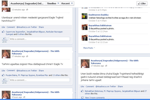Screen dimensions: 150x100
Task: Like the Ulambayar unend niitsen post
Action: (x=3, y=27)
